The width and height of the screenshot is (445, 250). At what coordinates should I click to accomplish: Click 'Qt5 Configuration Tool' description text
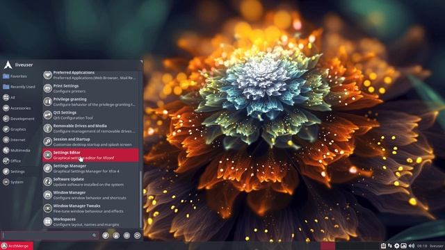[x=73, y=118]
